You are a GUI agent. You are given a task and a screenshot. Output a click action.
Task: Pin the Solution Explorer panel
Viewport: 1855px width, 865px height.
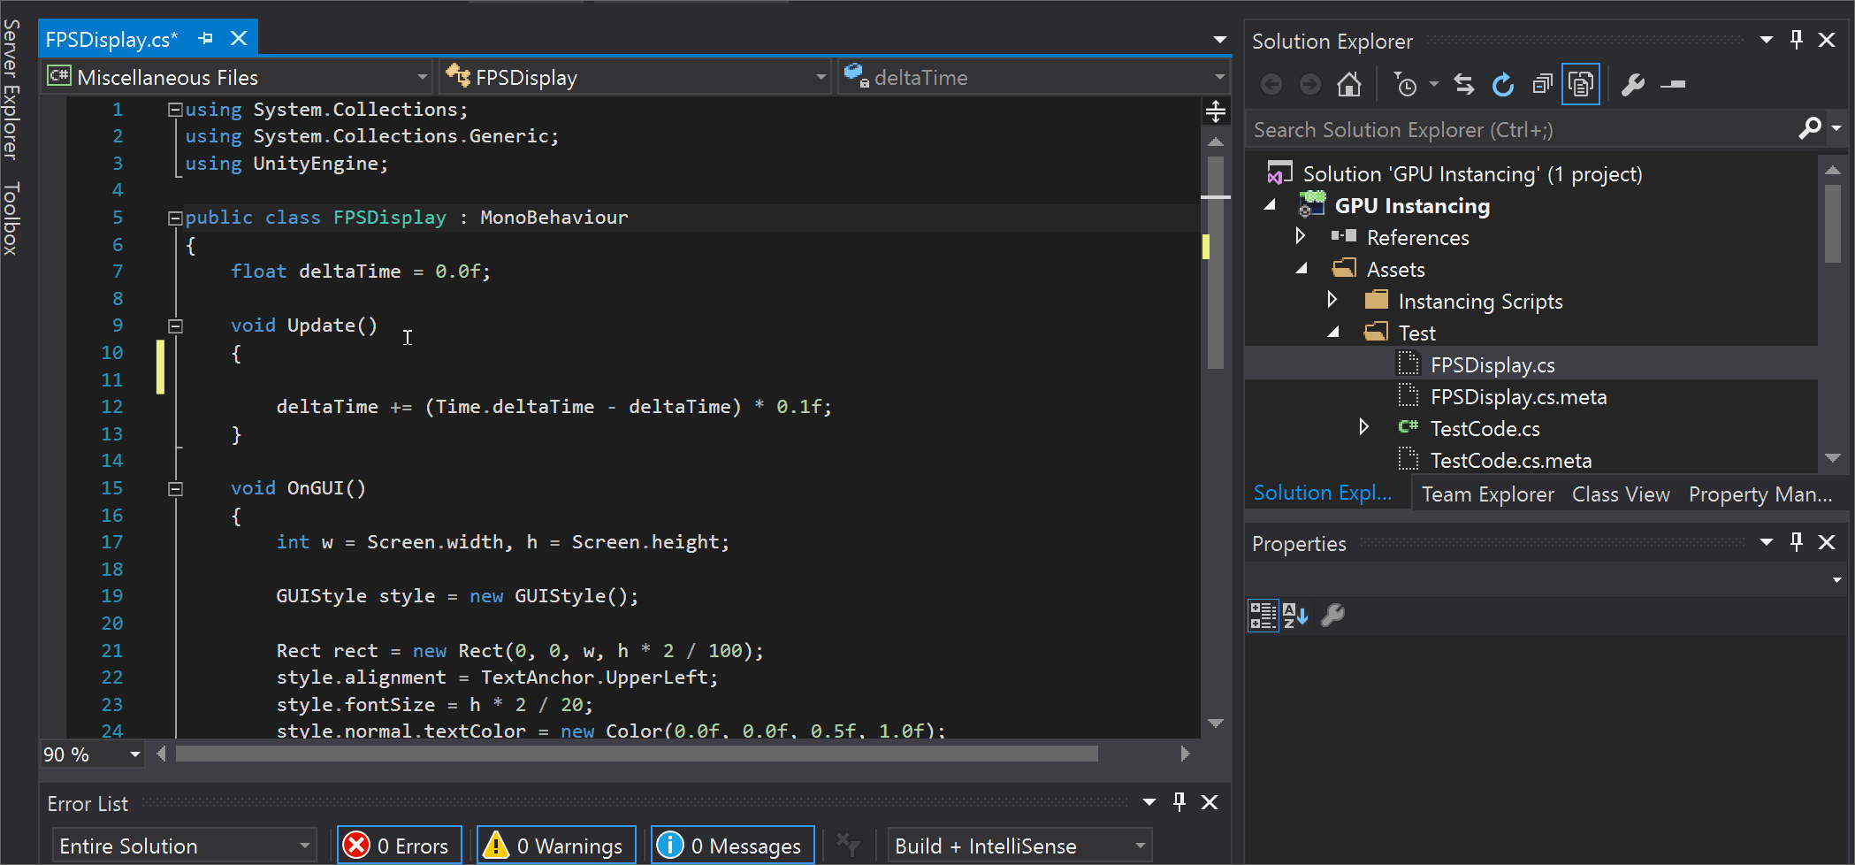pos(1797,40)
